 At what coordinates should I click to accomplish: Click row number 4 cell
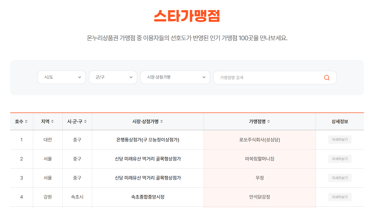[21, 197]
